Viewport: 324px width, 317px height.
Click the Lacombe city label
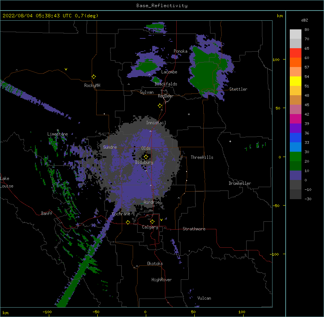click(169, 72)
